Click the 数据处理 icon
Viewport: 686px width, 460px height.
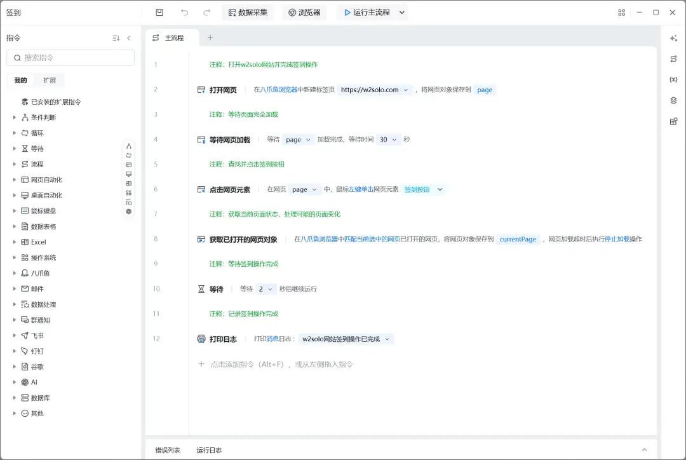pyautogui.click(x=25, y=304)
